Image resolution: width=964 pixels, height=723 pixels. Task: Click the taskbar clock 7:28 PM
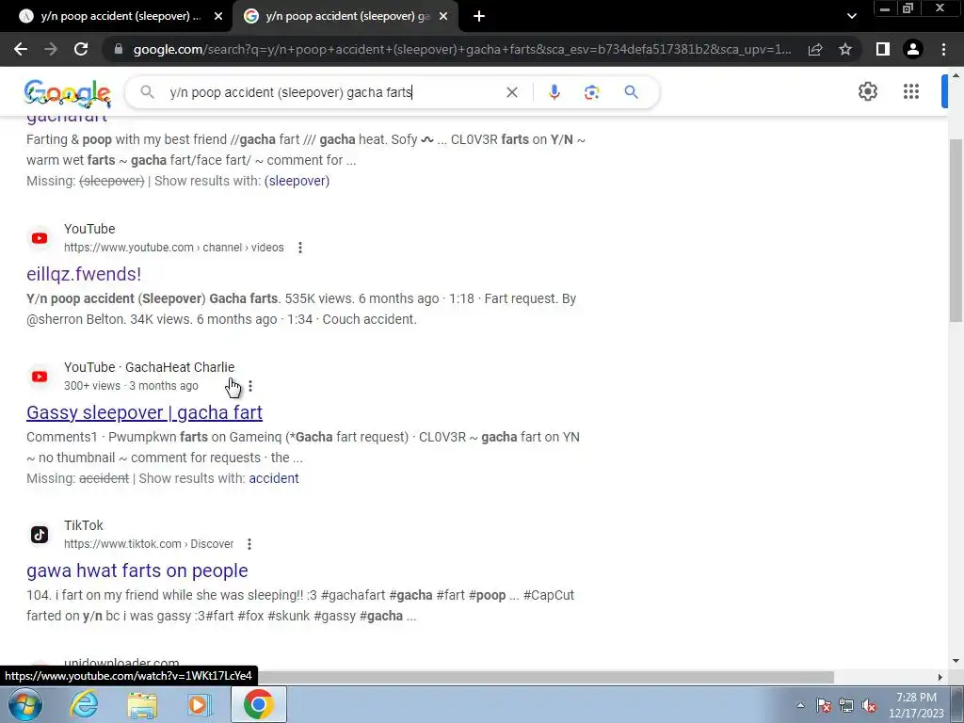point(916,705)
